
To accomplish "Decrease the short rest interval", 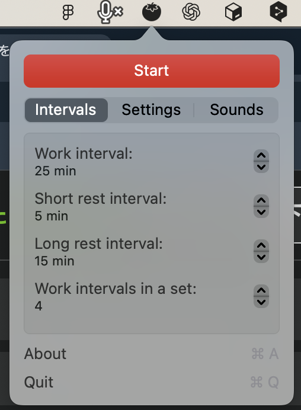I will (261, 212).
